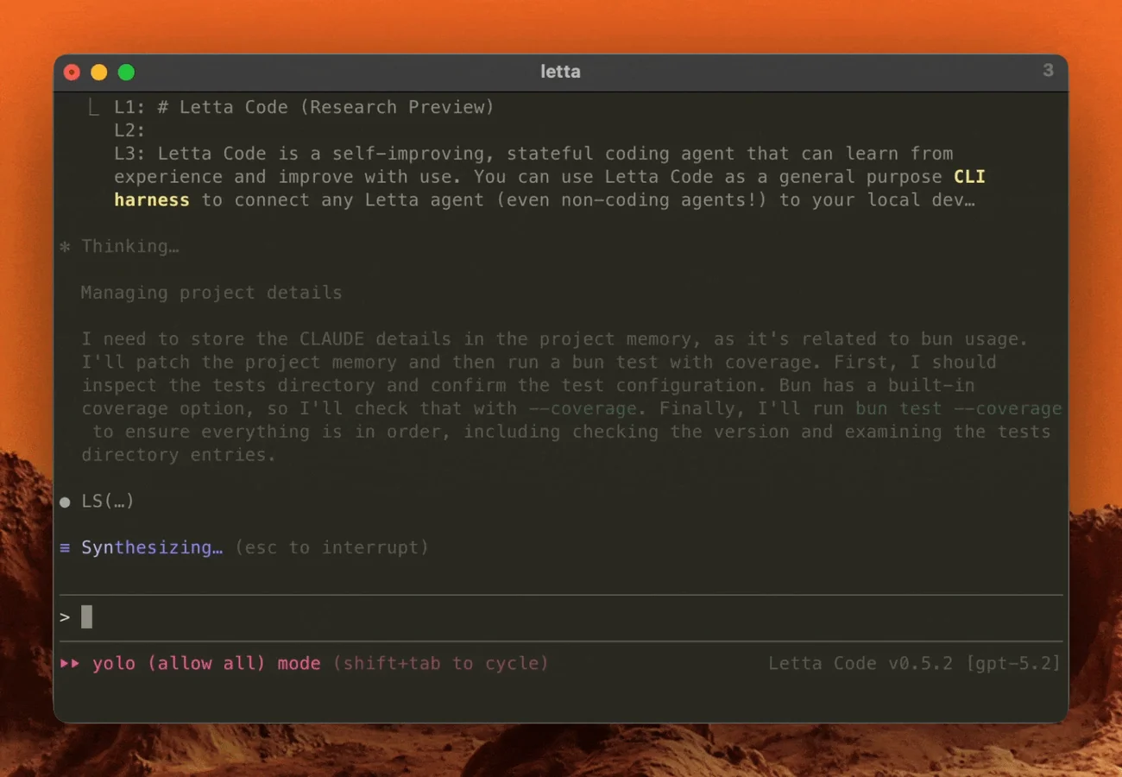Click the bullet icon beside LS(…)
Viewport: 1122px width, 777px height.
65,502
